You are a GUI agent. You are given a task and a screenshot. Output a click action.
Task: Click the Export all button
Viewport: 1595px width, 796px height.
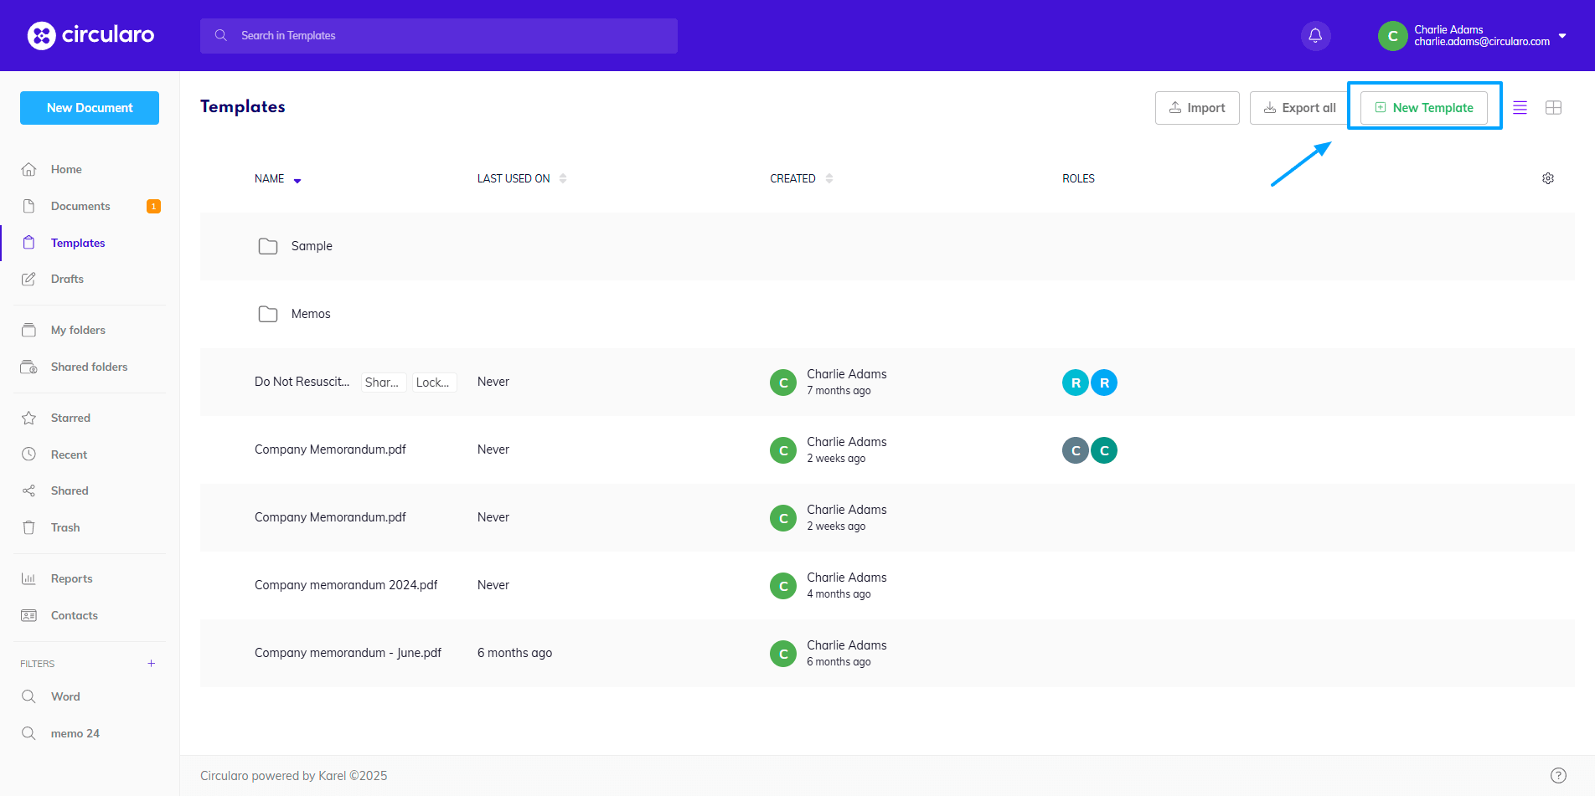pyautogui.click(x=1299, y=108)
